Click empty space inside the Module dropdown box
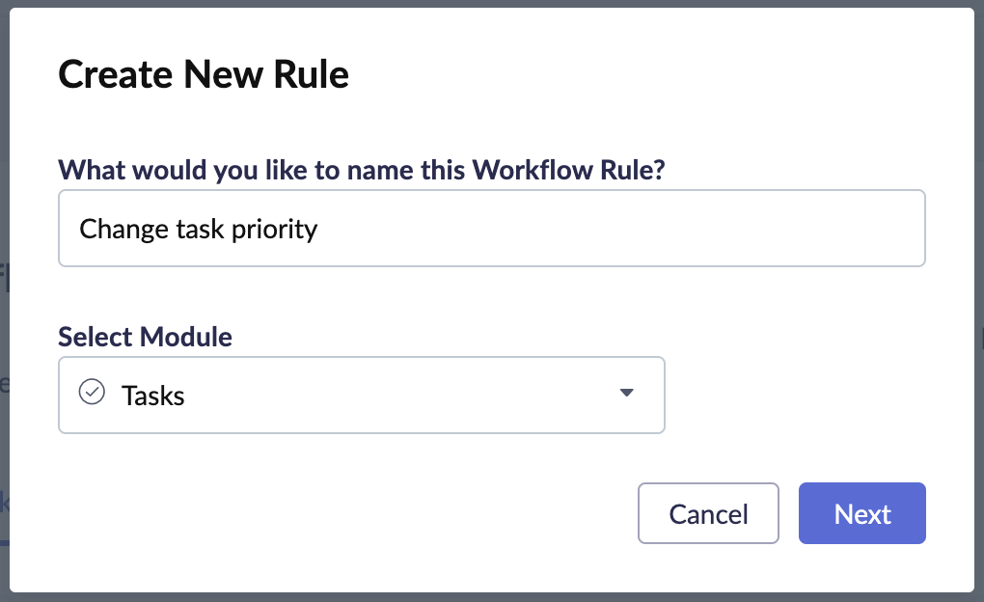The height and width of the screenshot is (602, 984). click(x=405, y=395)
